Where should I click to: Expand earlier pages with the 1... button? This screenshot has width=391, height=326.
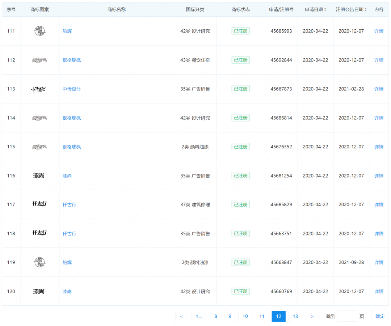pyautogui.click(x=199, y=317)
